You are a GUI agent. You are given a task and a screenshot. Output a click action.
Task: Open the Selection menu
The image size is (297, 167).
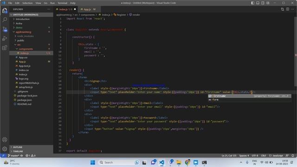point(27,3)
